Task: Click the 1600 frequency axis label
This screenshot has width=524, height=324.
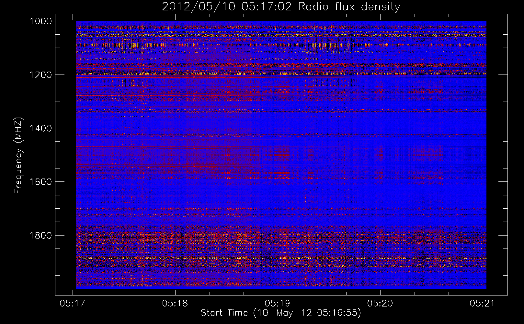Action: click(40, 182)
